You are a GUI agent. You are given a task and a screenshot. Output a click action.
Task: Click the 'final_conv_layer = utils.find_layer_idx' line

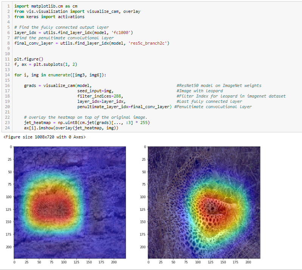[92, 43]
